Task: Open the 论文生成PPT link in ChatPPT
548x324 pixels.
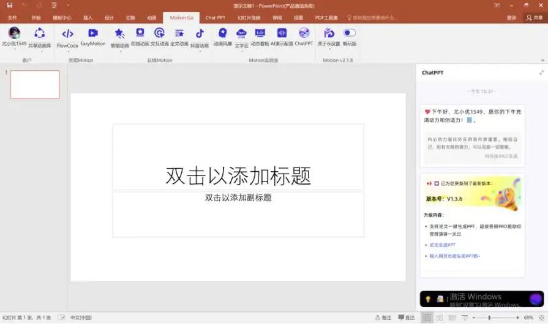Action: 443,245
